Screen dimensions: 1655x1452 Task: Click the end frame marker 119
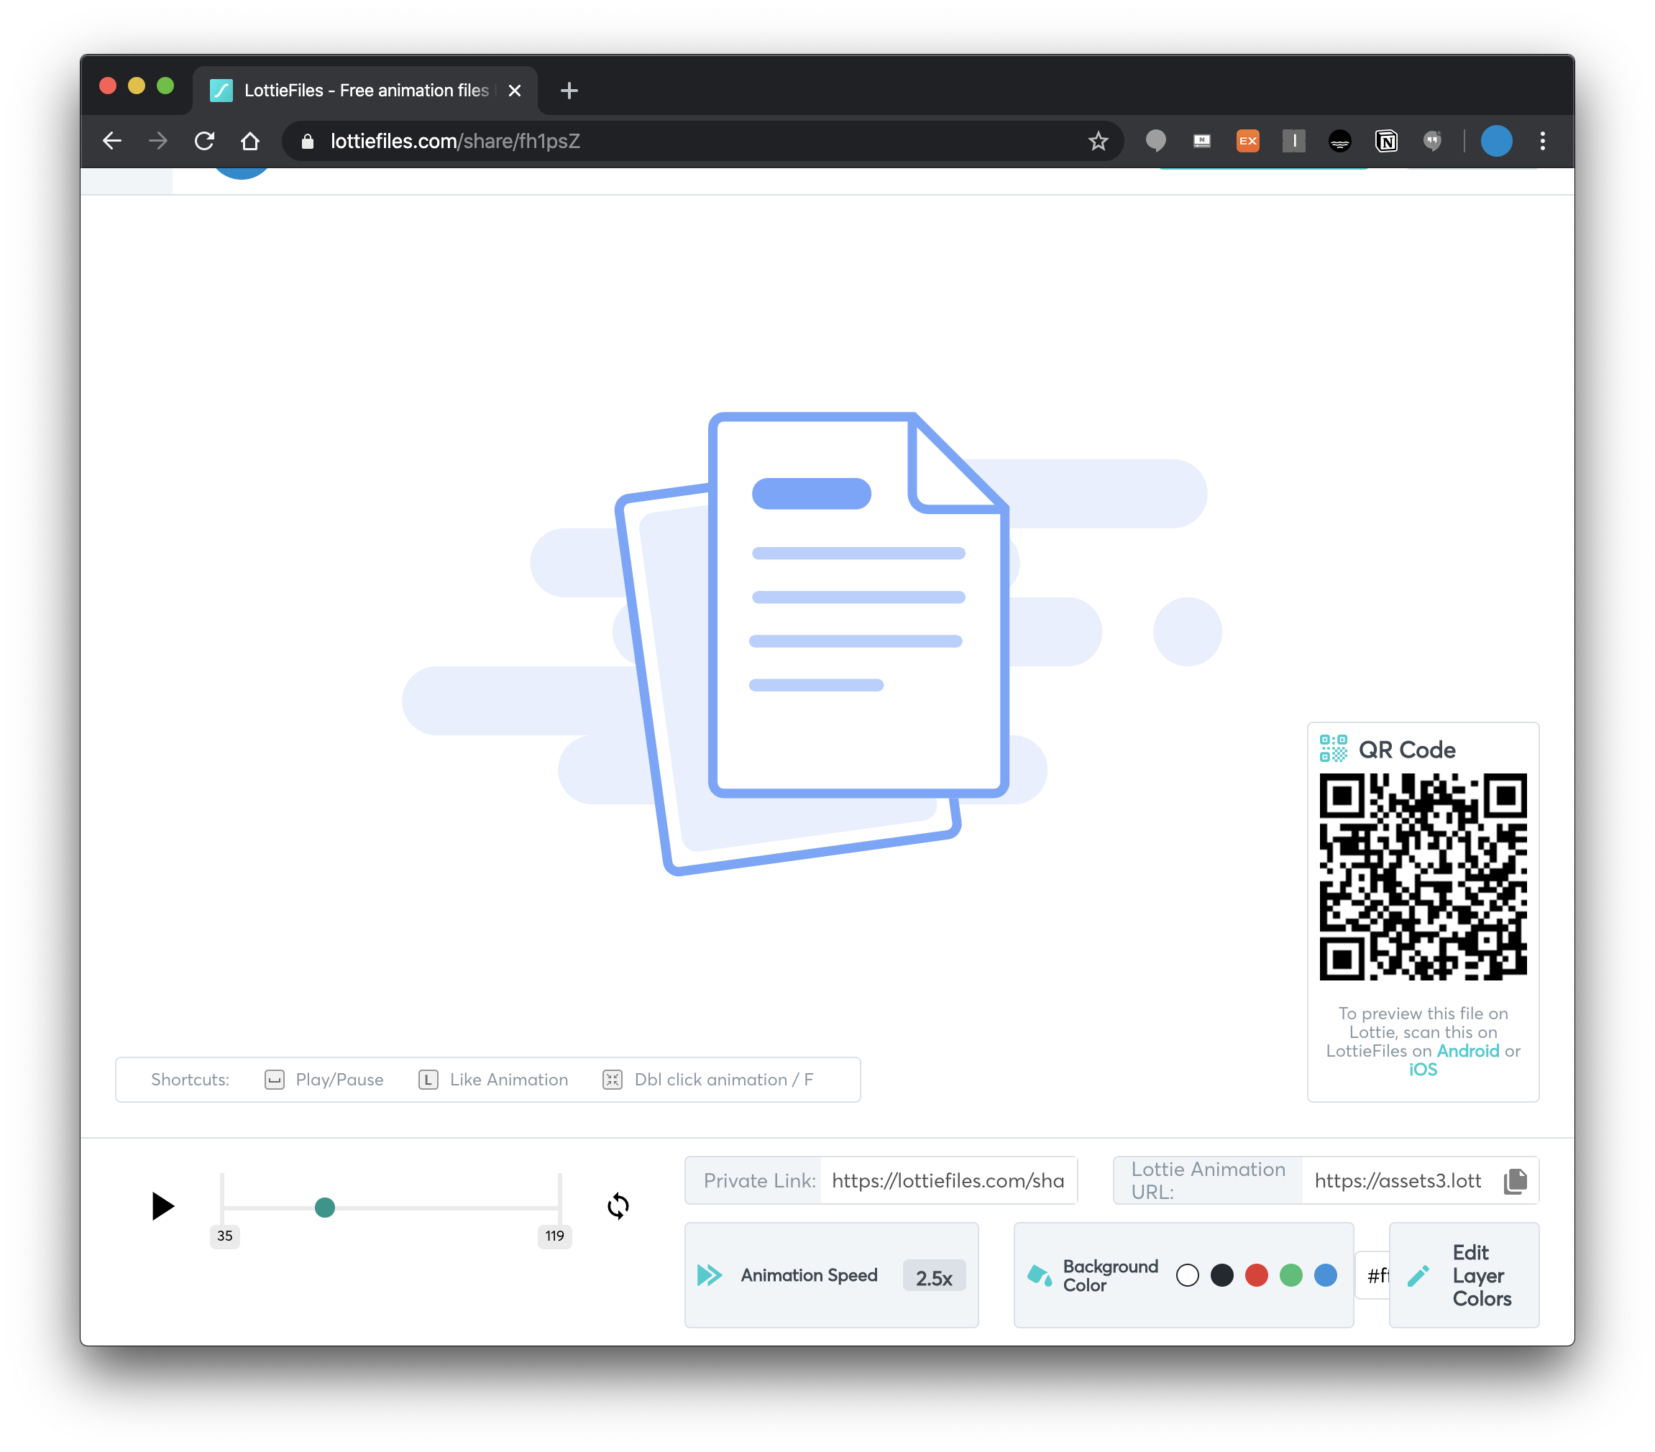point(554,1236)
